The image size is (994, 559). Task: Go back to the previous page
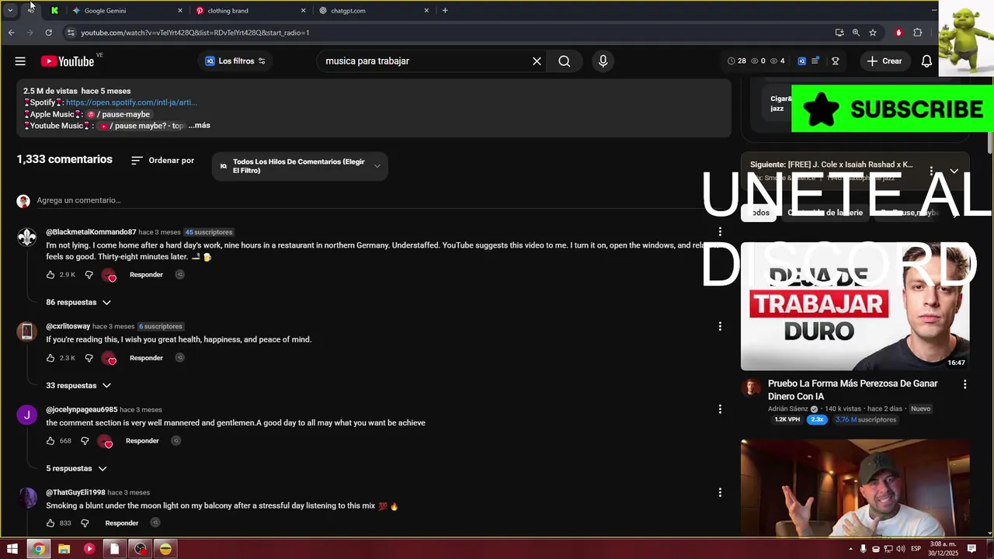click(11, 33)
